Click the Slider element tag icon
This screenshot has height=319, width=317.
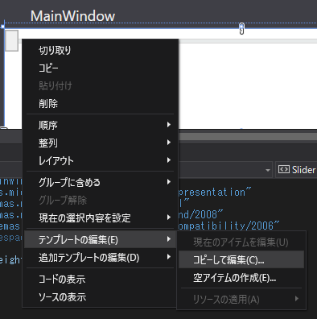284,169
